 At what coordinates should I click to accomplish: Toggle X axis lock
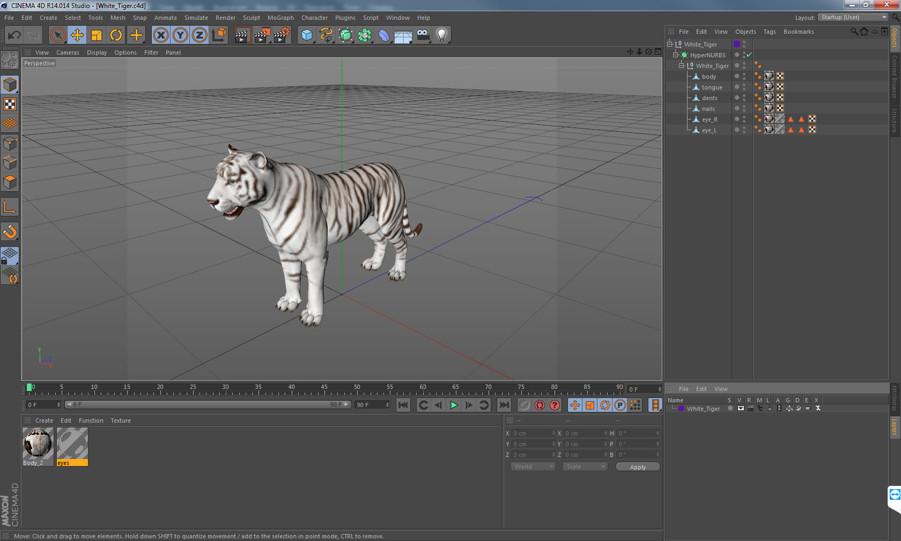click(x=161, y=35)
